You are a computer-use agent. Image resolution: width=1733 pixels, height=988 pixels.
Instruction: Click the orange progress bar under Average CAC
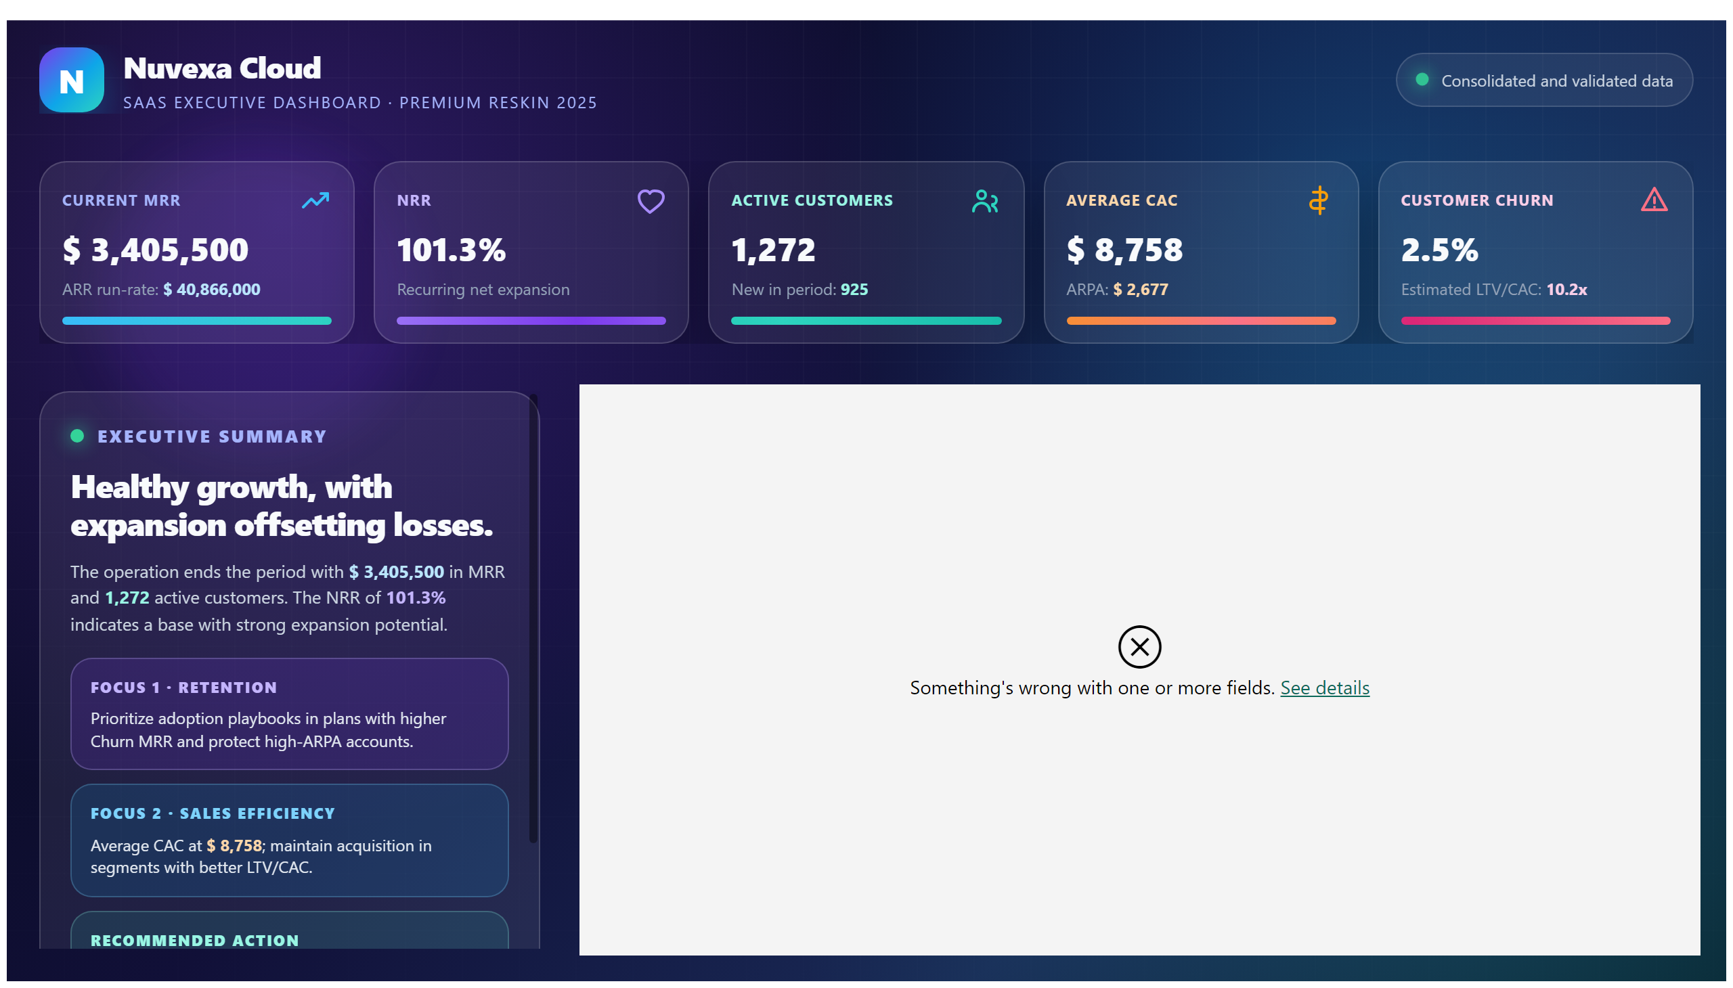[x=1201, y=321]
